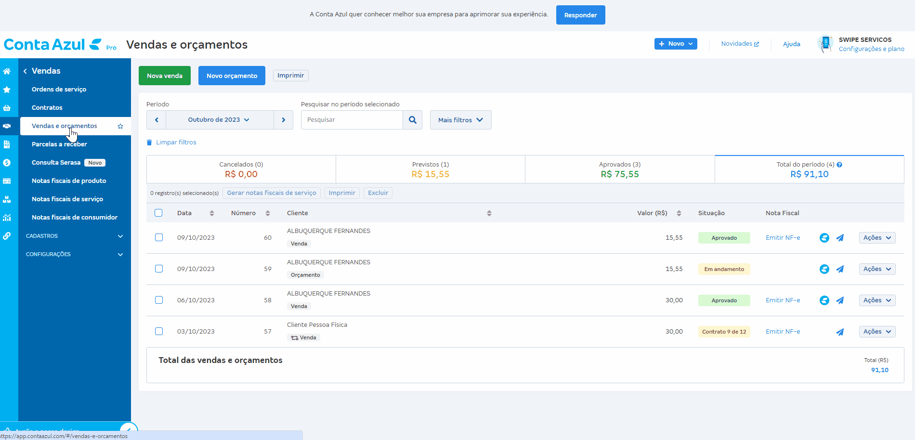Click the Pesquisar search input field
The image size is (915, 440).
[352, 120]
